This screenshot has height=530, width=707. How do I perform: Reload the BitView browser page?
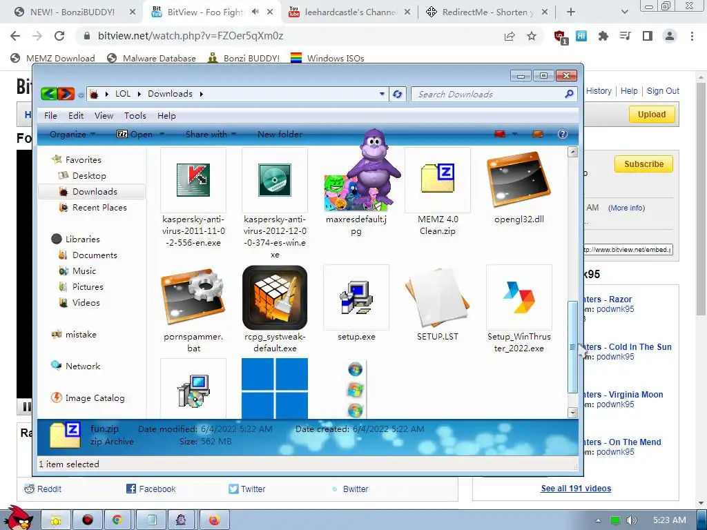59,36
